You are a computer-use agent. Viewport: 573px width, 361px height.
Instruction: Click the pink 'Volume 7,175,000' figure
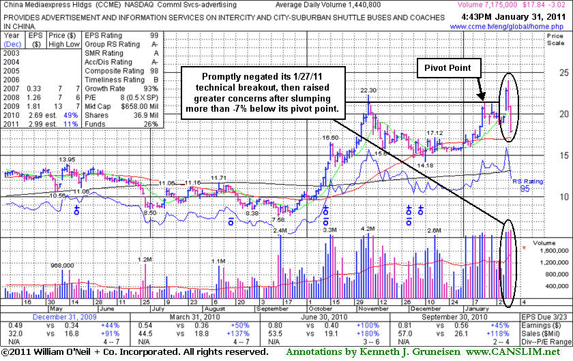pyautogui.click(x=487, y=5)
